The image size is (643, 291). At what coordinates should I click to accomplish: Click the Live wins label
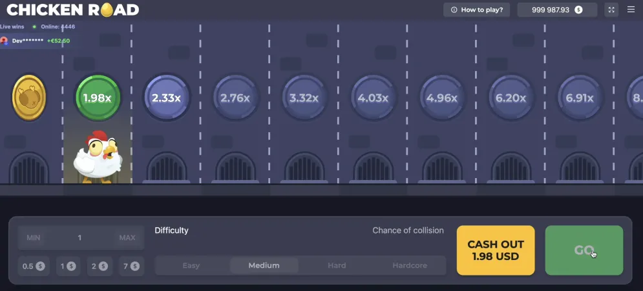click(12, 26)
